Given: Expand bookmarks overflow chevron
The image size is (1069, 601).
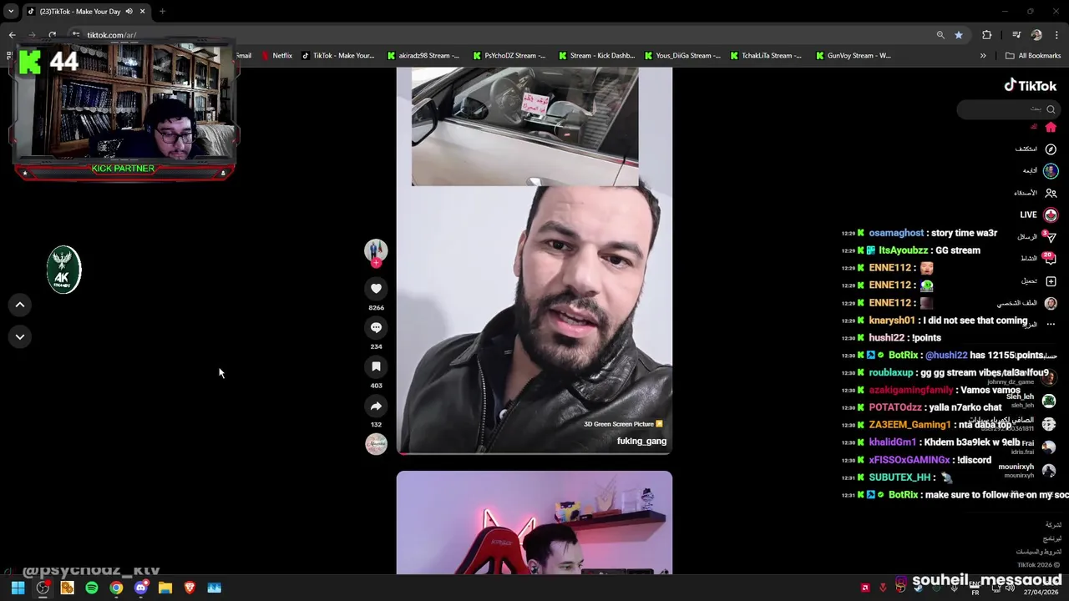Looking at the screenshot, I should click(x=983, y=56).
